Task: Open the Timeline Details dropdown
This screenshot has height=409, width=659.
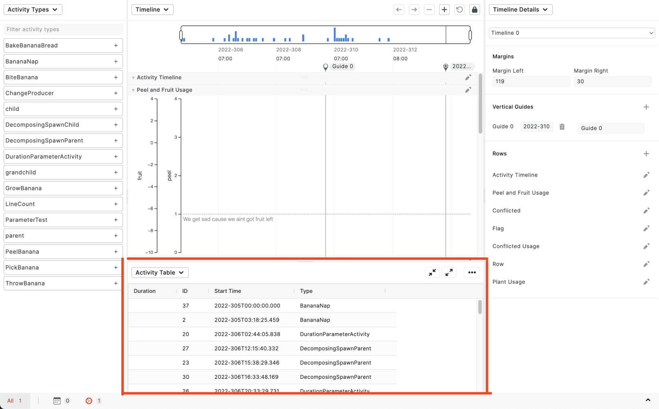Action: pyautogui.click(x=520, y=9)
